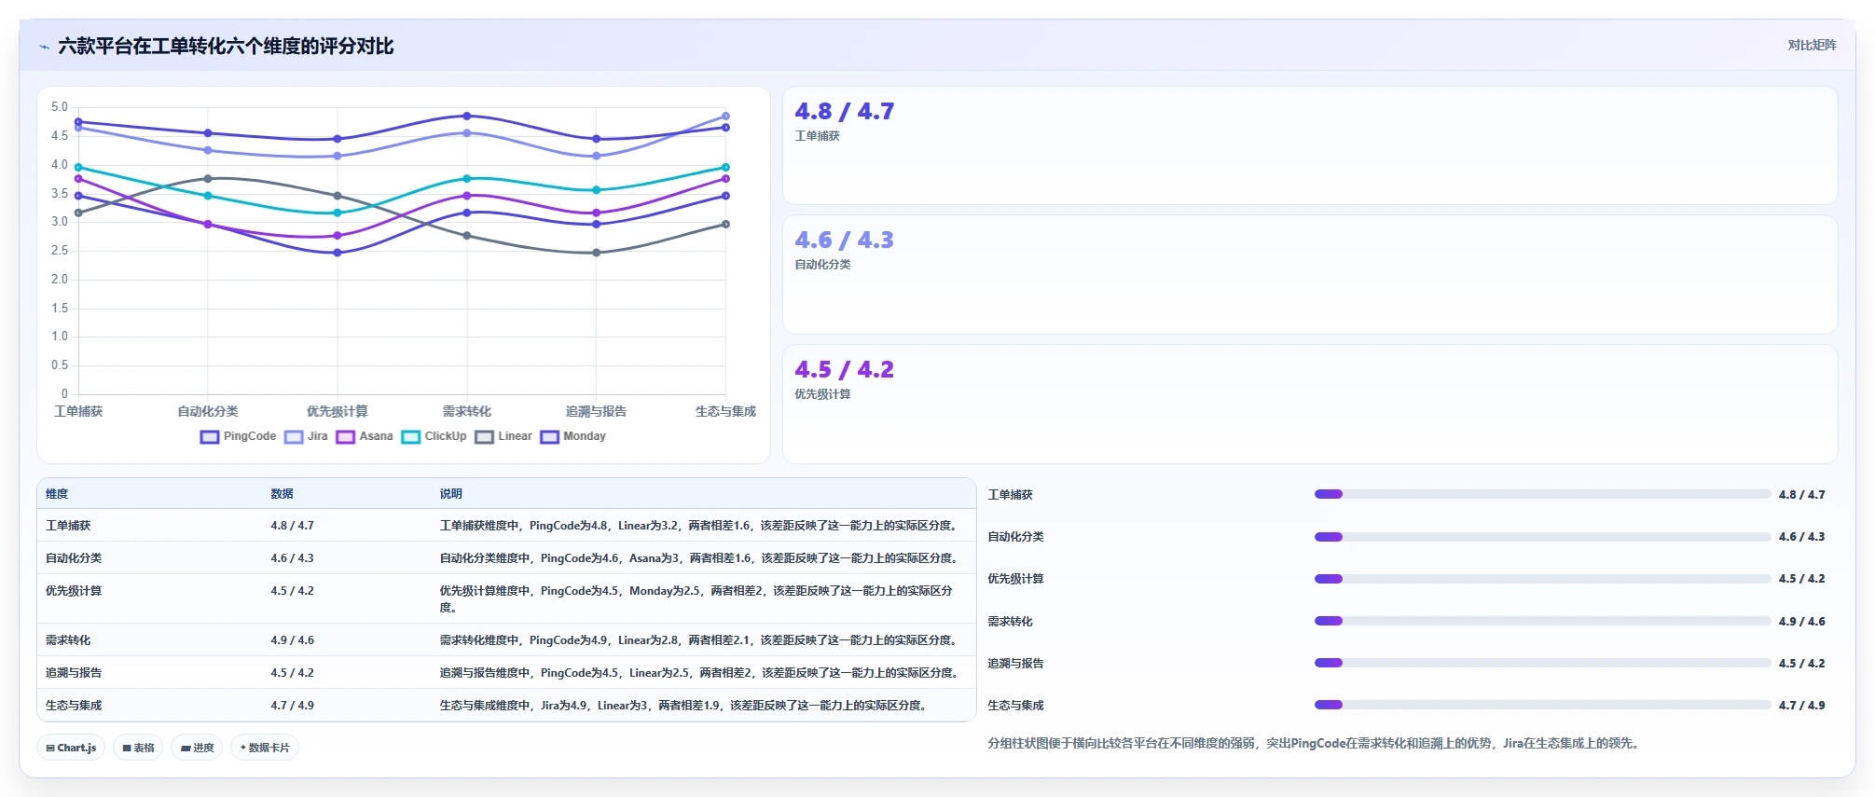Toggle the PingCode series in chart legend
Screen dimensions: 1875x797
tap(238, 436)
